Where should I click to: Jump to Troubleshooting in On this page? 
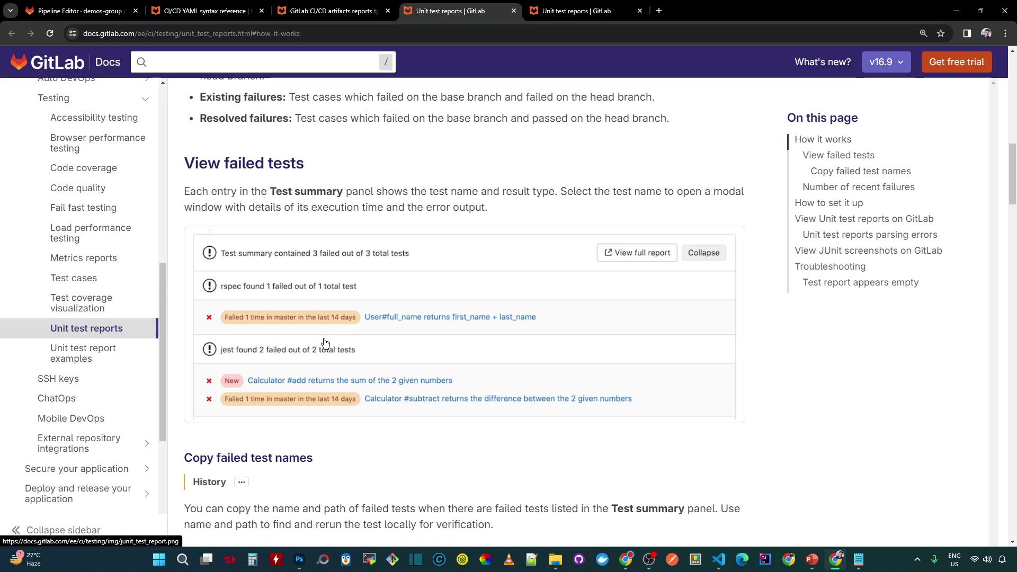tap(829, 266)
